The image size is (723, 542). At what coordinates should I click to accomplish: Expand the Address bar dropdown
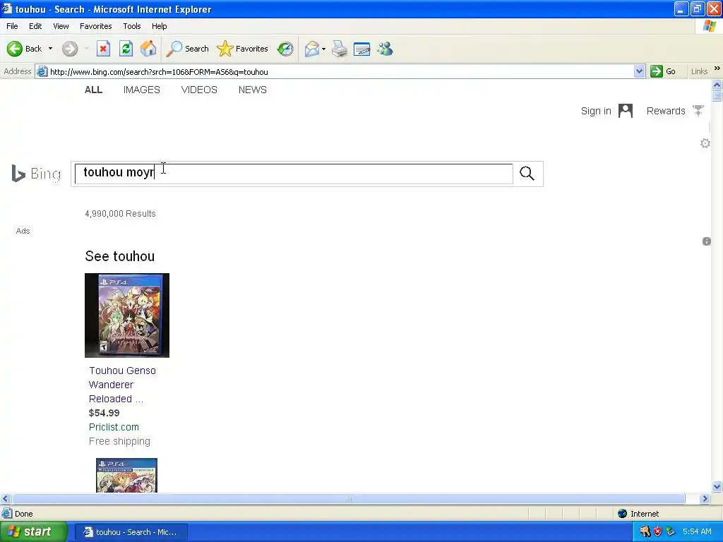click(639, 71)
